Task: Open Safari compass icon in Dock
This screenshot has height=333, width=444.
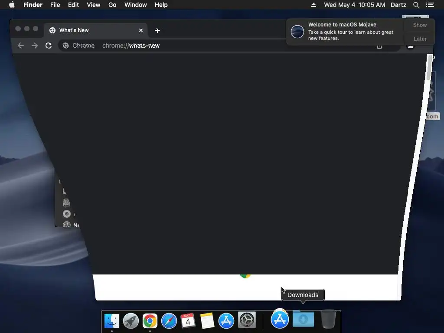Action: click(x=169, y=320)
